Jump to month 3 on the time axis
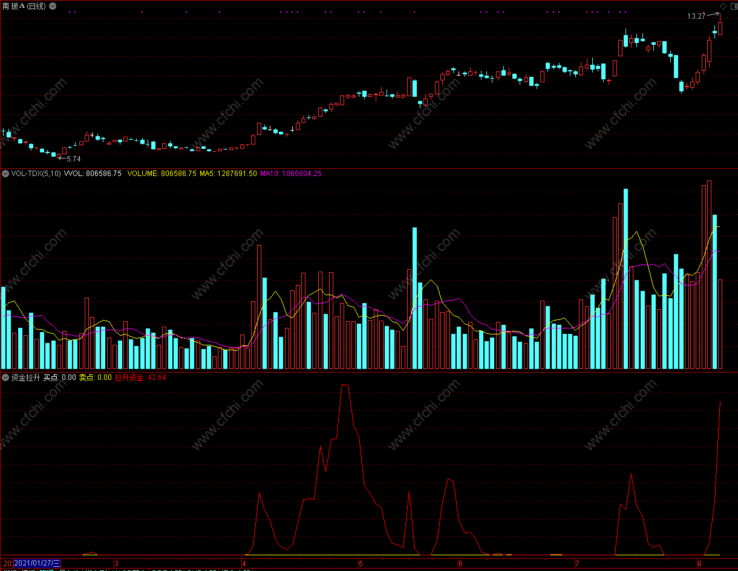This screenshot has width=738, height=571. pos(116,564)
